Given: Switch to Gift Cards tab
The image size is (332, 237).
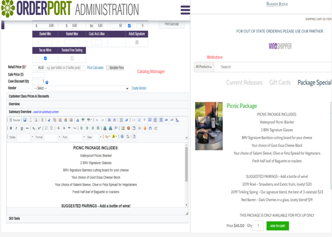Looking at the screenshot, I should click(280, 83).
